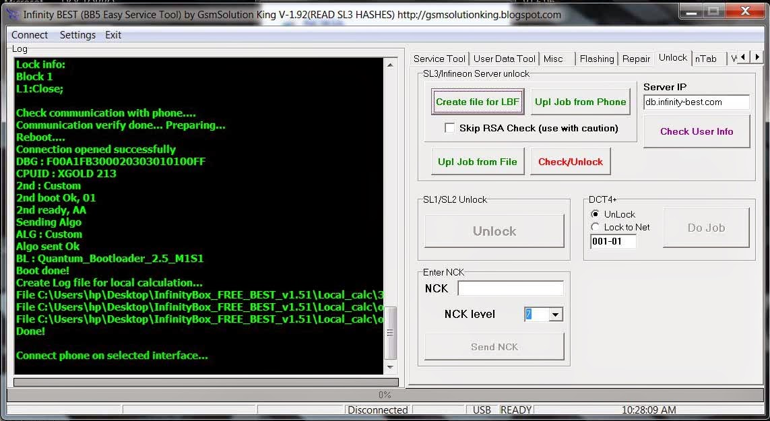Focus the Server IP input field
Viewport: 770px width, 421px height.
click(697, 102)
